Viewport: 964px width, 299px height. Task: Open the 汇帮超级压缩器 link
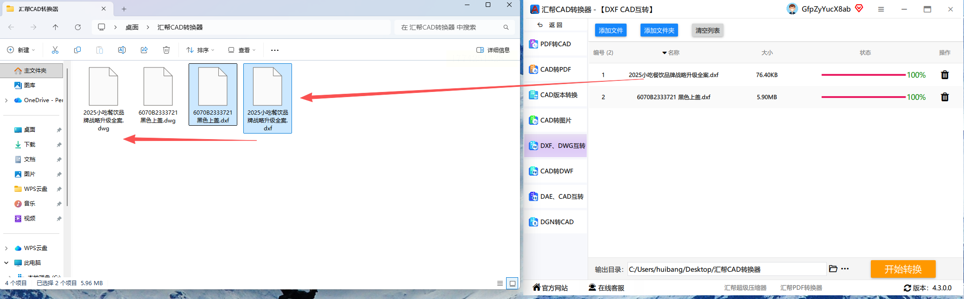pyautogui.click(x=745, y=288)
